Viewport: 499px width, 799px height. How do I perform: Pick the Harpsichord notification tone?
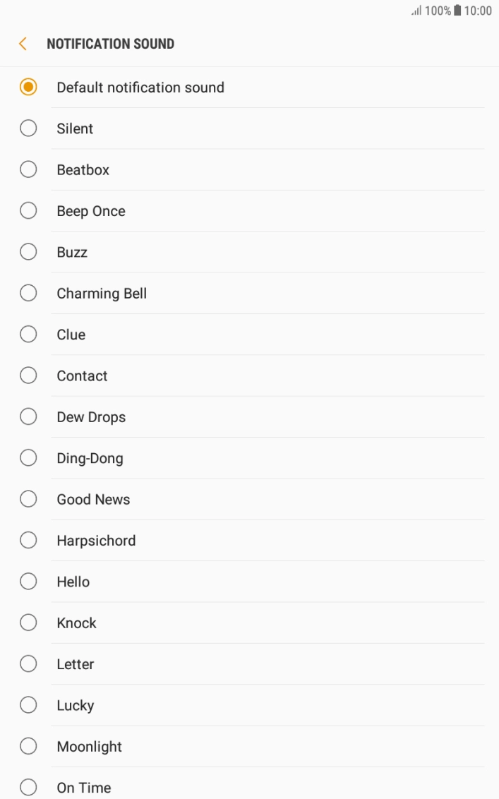96,540
